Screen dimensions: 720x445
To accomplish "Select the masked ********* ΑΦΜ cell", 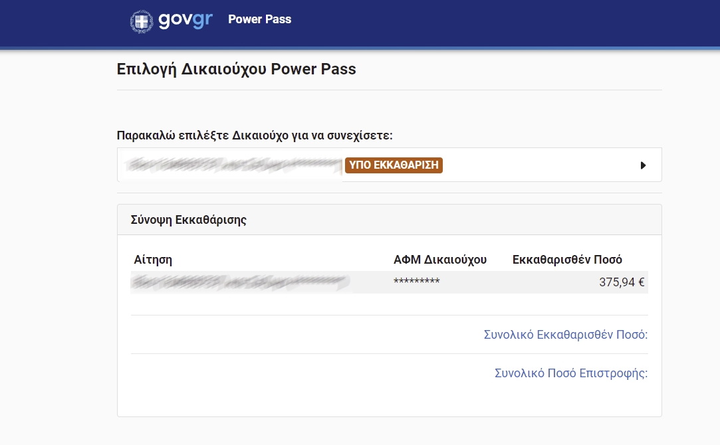I will (416, 281).
